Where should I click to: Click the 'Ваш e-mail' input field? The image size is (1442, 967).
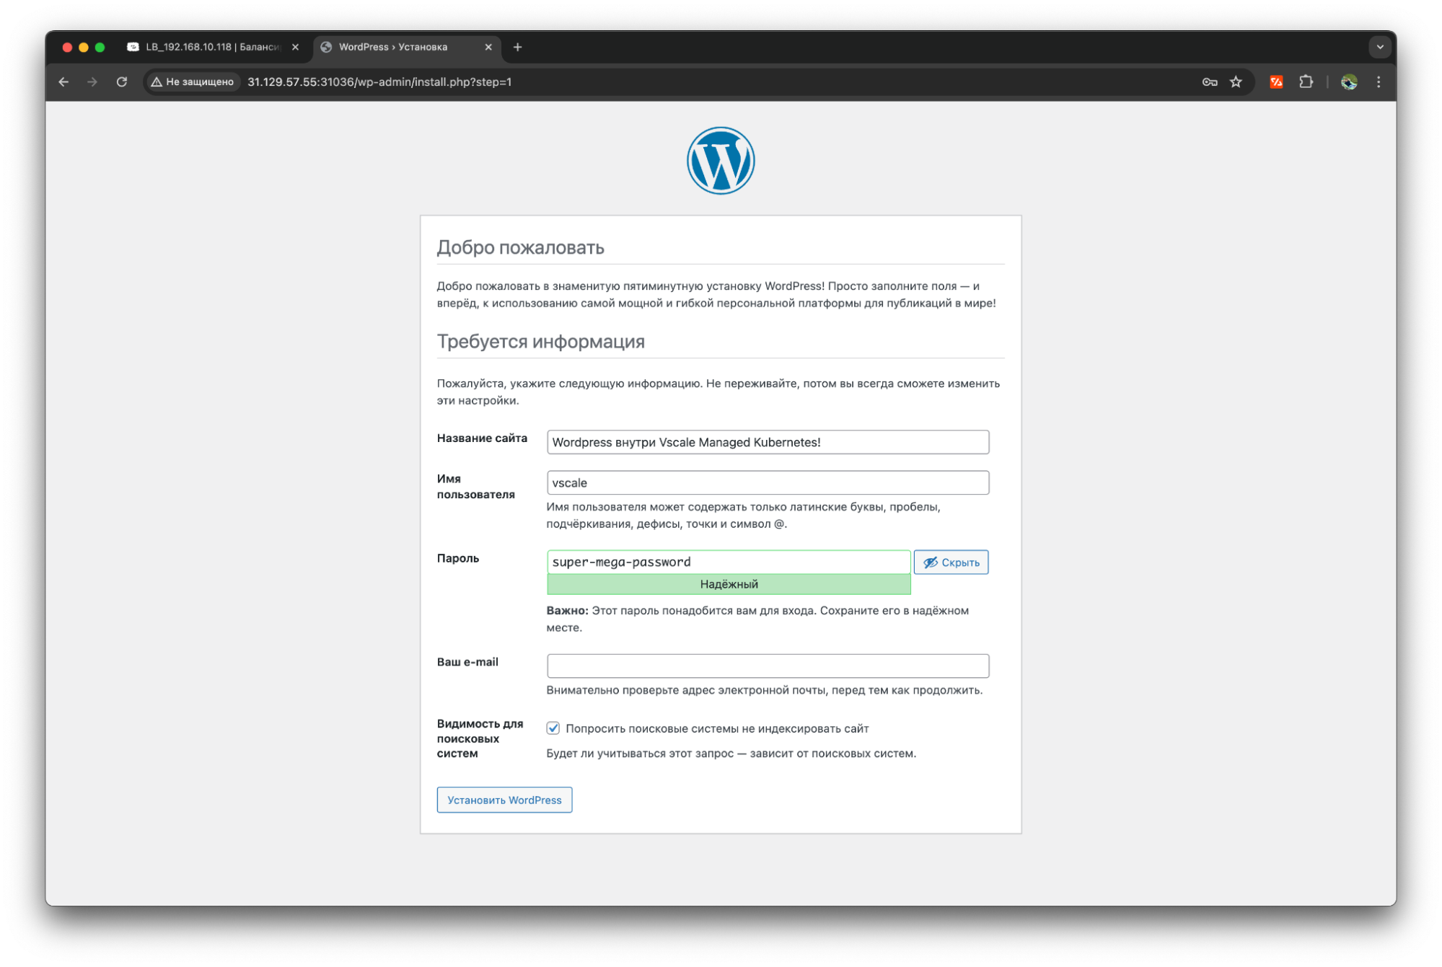pyautogui.click(x=768, y=666)
